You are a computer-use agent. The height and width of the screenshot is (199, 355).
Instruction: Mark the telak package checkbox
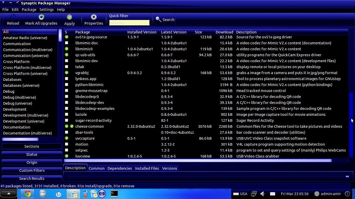tap(67, 67)
